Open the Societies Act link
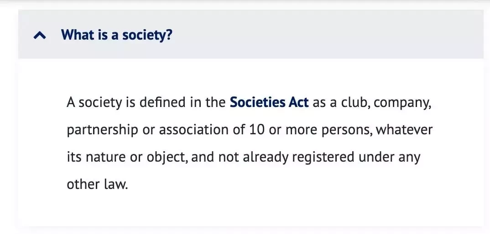 (269, 102)
